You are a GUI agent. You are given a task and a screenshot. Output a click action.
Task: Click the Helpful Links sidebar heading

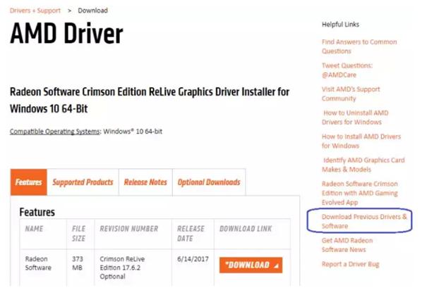(x=340, y=25)
